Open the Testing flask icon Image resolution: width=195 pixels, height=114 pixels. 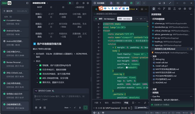tap(175, 9)
